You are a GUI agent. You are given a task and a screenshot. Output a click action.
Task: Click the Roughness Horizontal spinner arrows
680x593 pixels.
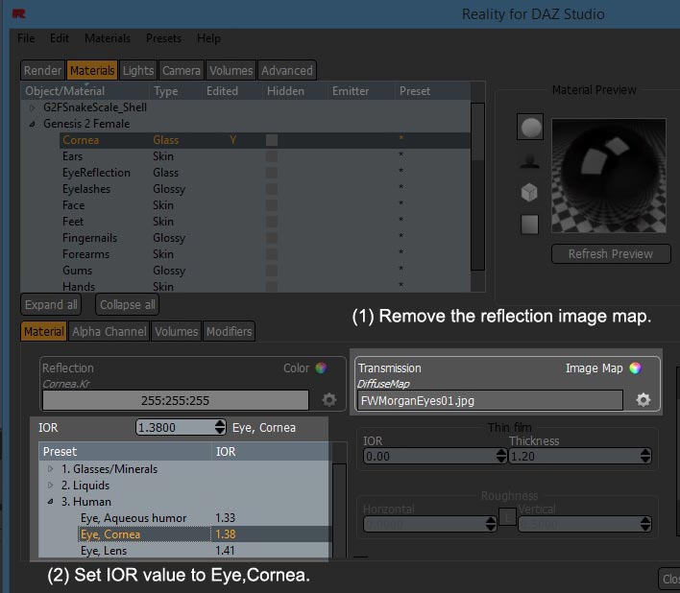pos(491,524)
